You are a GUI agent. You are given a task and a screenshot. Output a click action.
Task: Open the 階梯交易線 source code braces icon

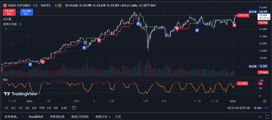pyautogui.click(x=20, y=24)
